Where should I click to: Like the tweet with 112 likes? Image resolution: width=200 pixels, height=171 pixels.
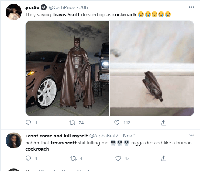pyautogui.click(x=117, y=123)
